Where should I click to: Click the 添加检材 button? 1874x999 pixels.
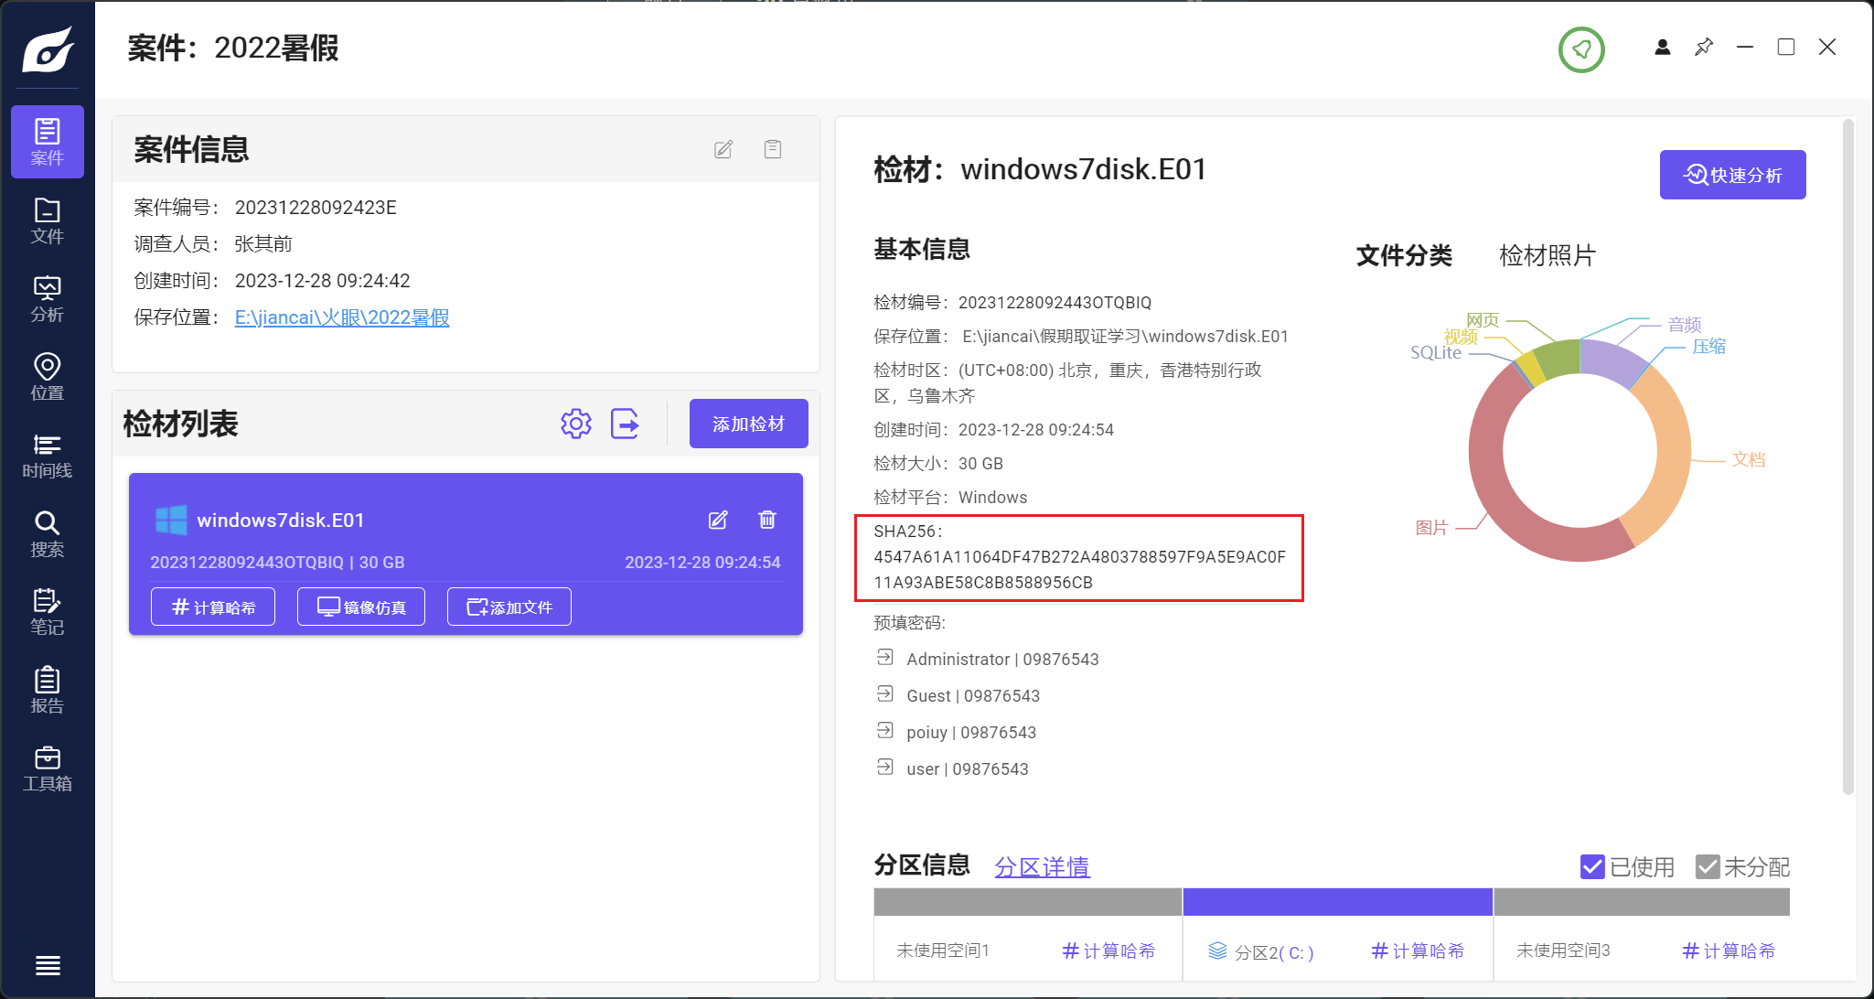[x=749, y=424]
